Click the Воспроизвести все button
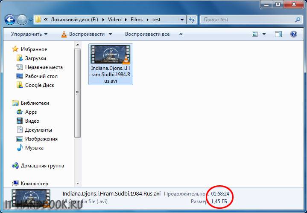This screenshot has width=307, height=213. (147, 34)
